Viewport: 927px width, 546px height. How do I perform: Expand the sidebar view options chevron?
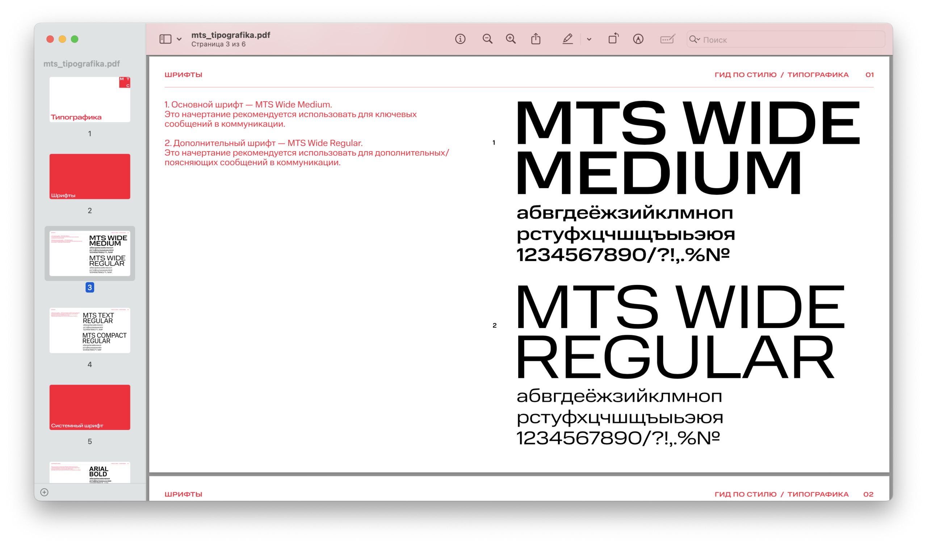pyautogui.click(x=179, y=39)
